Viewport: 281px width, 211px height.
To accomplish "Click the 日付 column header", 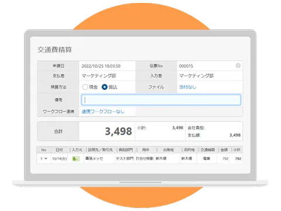I will (x=59, y=150).
